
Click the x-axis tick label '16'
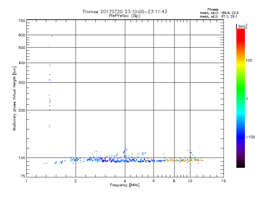224,181
